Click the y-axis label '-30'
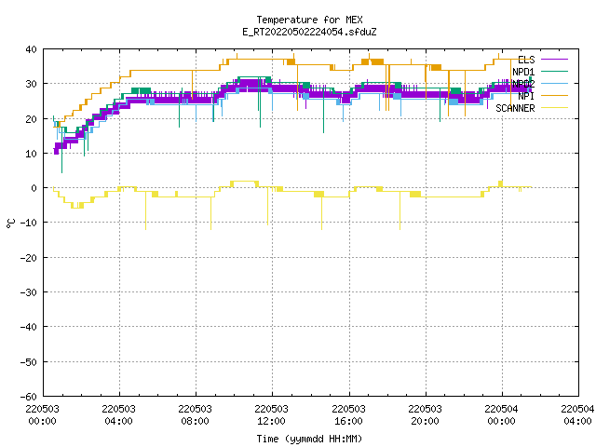Viewport: 596px width, 447px height. click(x=29, y=292)
